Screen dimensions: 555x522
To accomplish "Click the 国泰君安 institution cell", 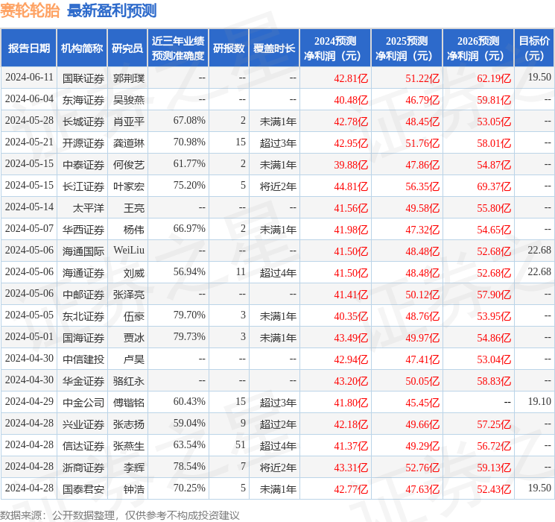I will 83,489.
